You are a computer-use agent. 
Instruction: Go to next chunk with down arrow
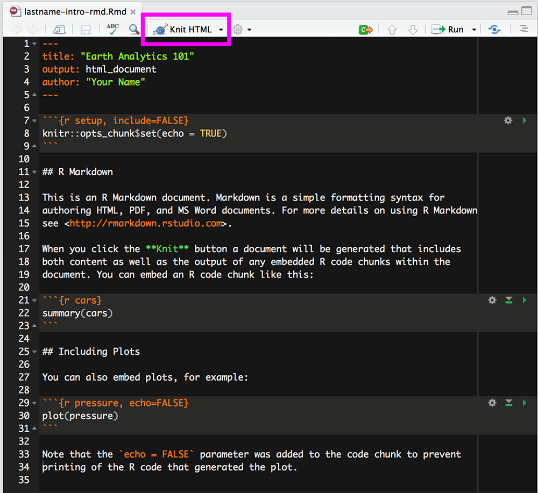[413, 30]
